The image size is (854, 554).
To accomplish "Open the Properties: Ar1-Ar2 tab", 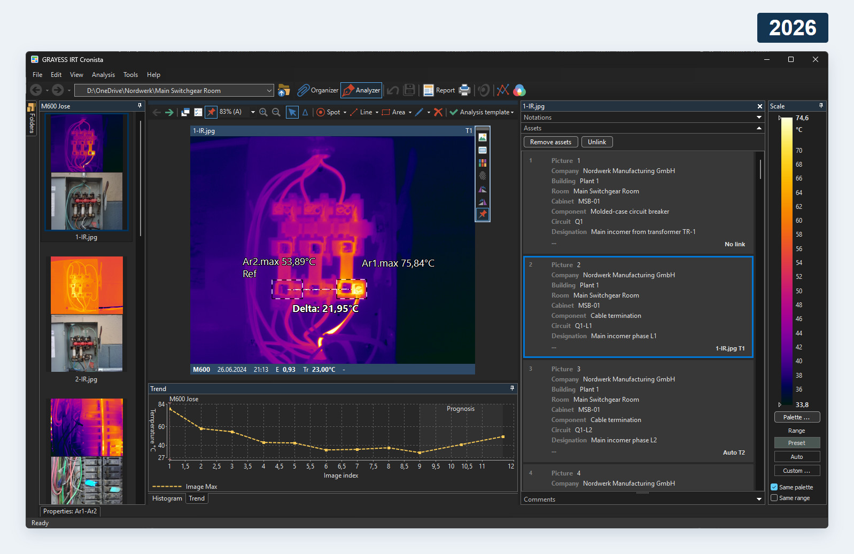I will pyautogui.click(x=70, y=511).
